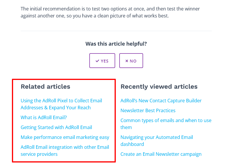Screen dimensions: 233x168
Task: Click the 'Related articles' heading
Action: click(45, 87)
